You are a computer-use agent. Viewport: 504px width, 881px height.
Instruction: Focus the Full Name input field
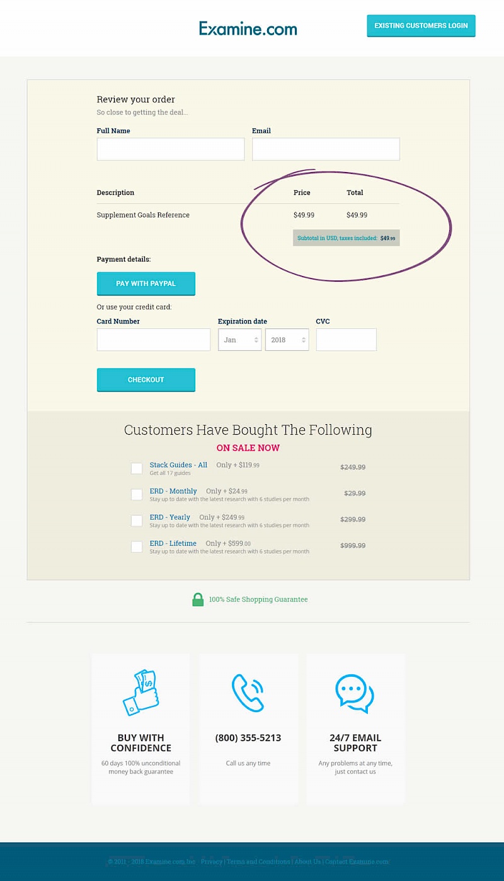171,149
